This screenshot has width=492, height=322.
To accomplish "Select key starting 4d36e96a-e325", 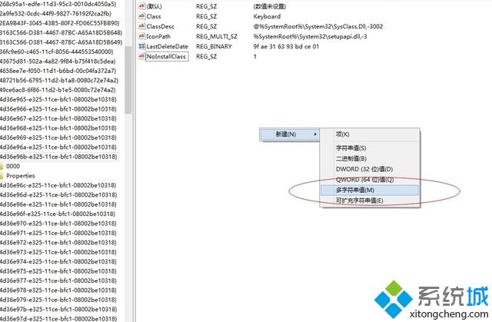I will pos(58,147).
